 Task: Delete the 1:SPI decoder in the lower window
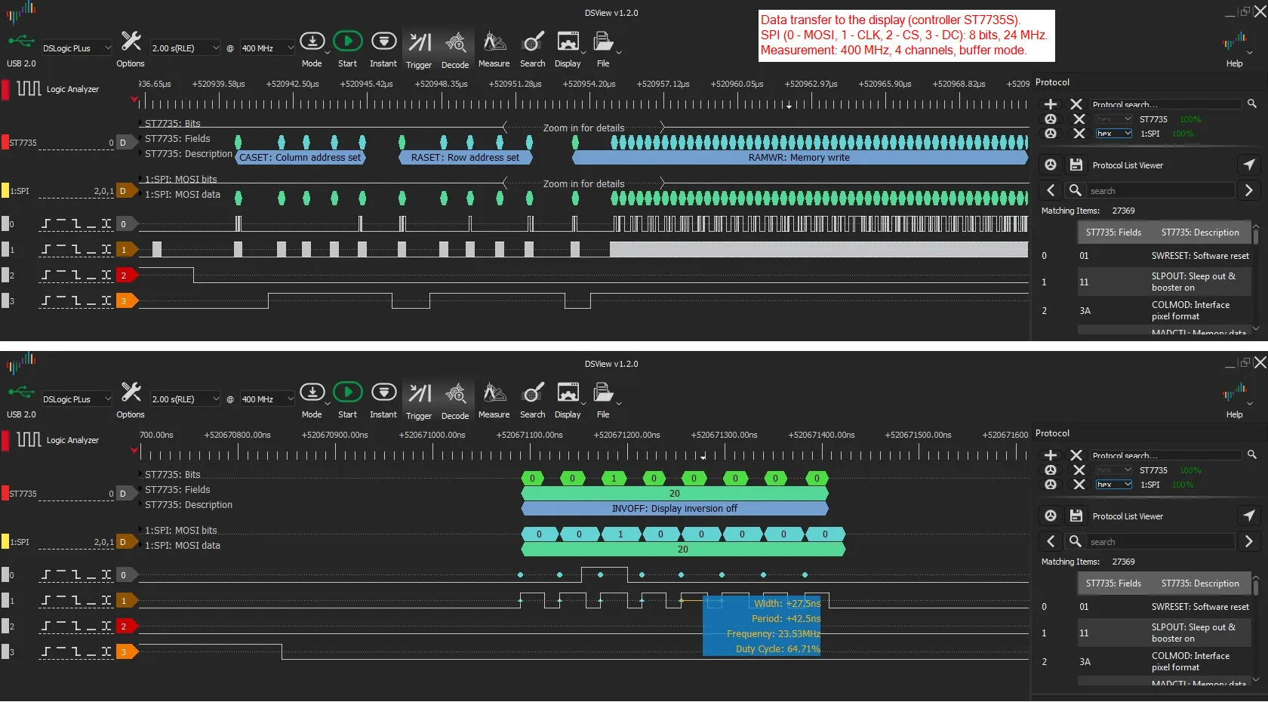[x=1079, y=485]
